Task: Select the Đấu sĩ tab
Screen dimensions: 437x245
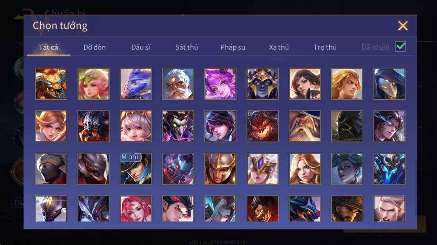Action: pyautogui.click(x=141, y=47)
